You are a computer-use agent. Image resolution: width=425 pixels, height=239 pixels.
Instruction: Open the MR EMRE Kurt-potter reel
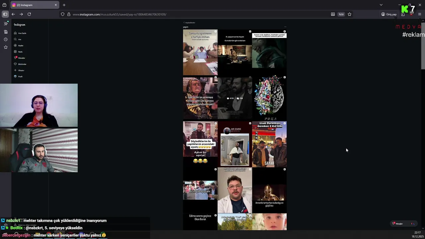(x=235, y=144)
